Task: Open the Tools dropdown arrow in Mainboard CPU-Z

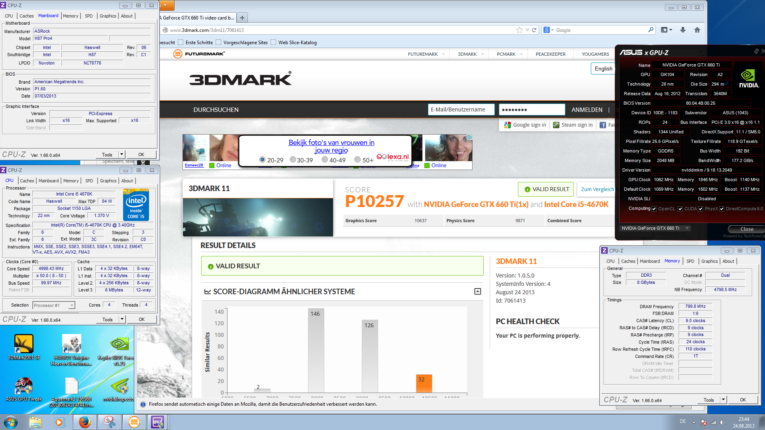Action: 122,154
